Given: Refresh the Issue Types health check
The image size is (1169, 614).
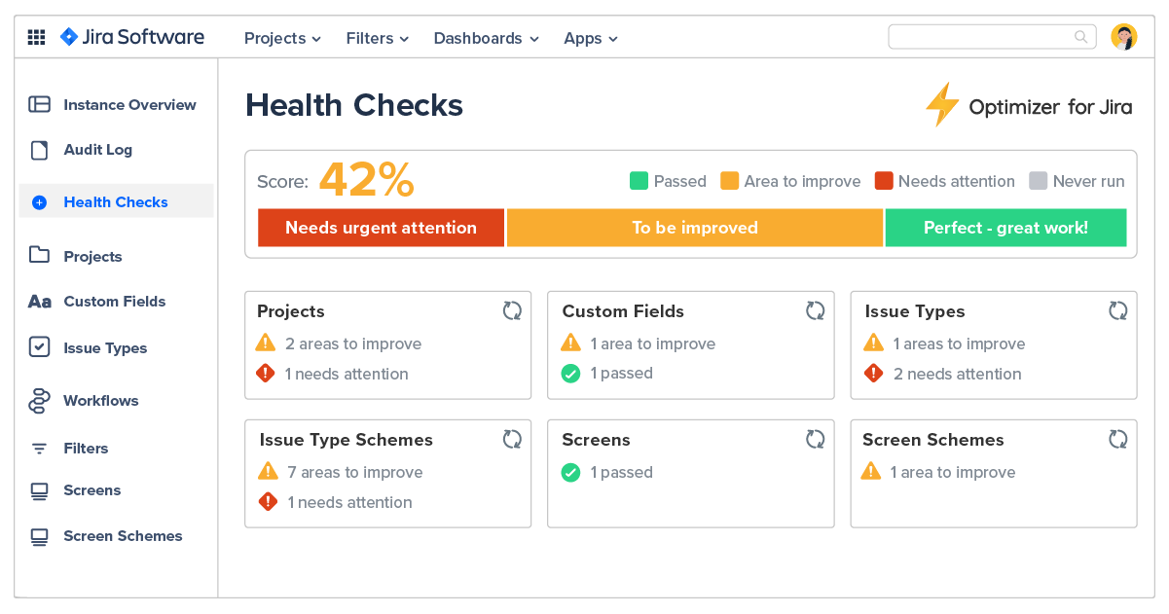Looking at the screenshot, I should tap(1118, 310).
